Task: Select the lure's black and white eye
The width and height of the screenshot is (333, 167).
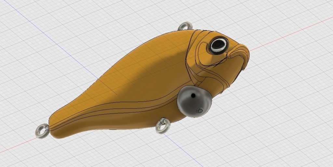Action: point(219,45)
